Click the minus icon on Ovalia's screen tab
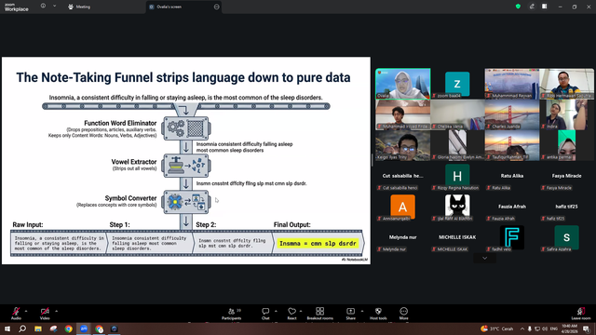 click(216, 7)
